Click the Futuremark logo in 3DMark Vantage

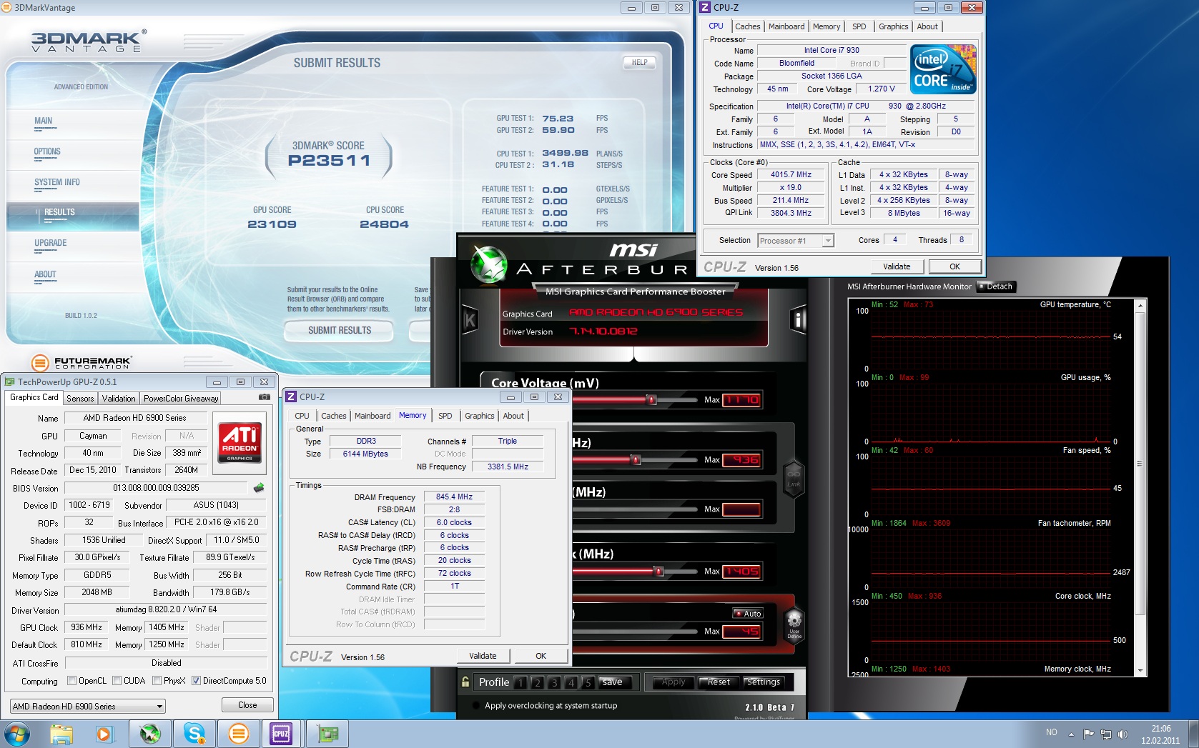(82, 362)
